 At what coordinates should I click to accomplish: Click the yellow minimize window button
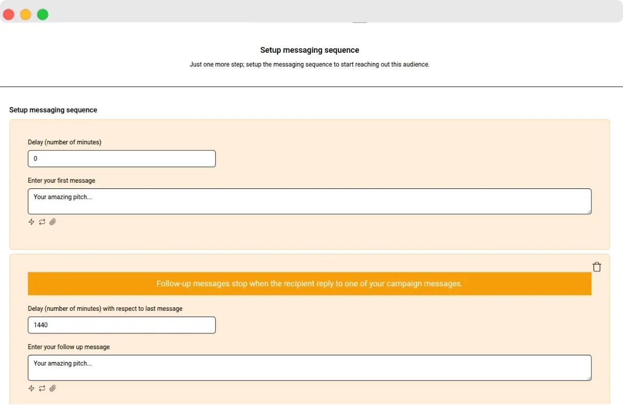[x=26, y=14]
